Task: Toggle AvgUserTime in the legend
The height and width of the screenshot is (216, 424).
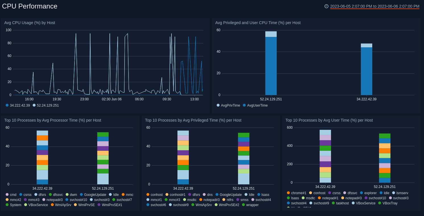Action: click(x=255, y=105)
